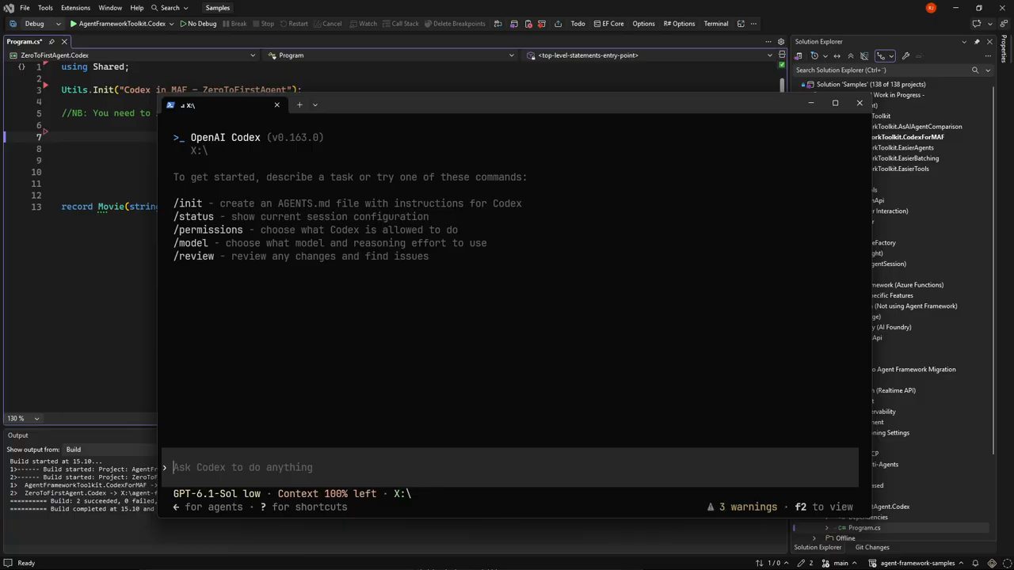Open new tab plus in terminal window
Screen dimensions: 1014x570
click(299, 104)
